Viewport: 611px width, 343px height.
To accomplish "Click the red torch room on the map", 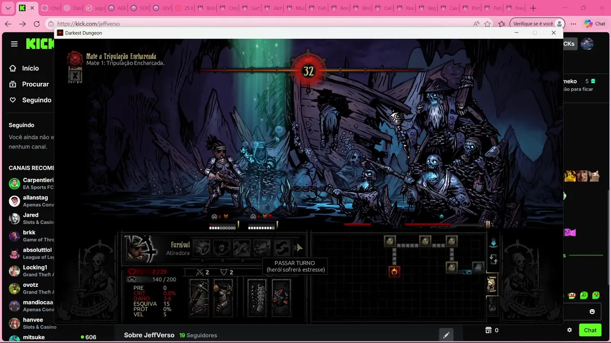I will [394, 272].
